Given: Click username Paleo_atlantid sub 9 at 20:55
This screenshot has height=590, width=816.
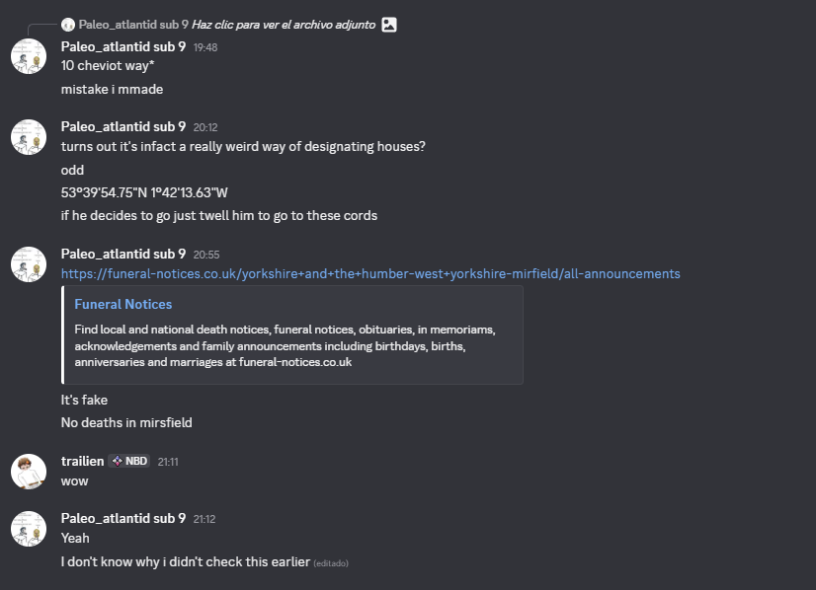Looking at the screenshot, I should [123, 254].
